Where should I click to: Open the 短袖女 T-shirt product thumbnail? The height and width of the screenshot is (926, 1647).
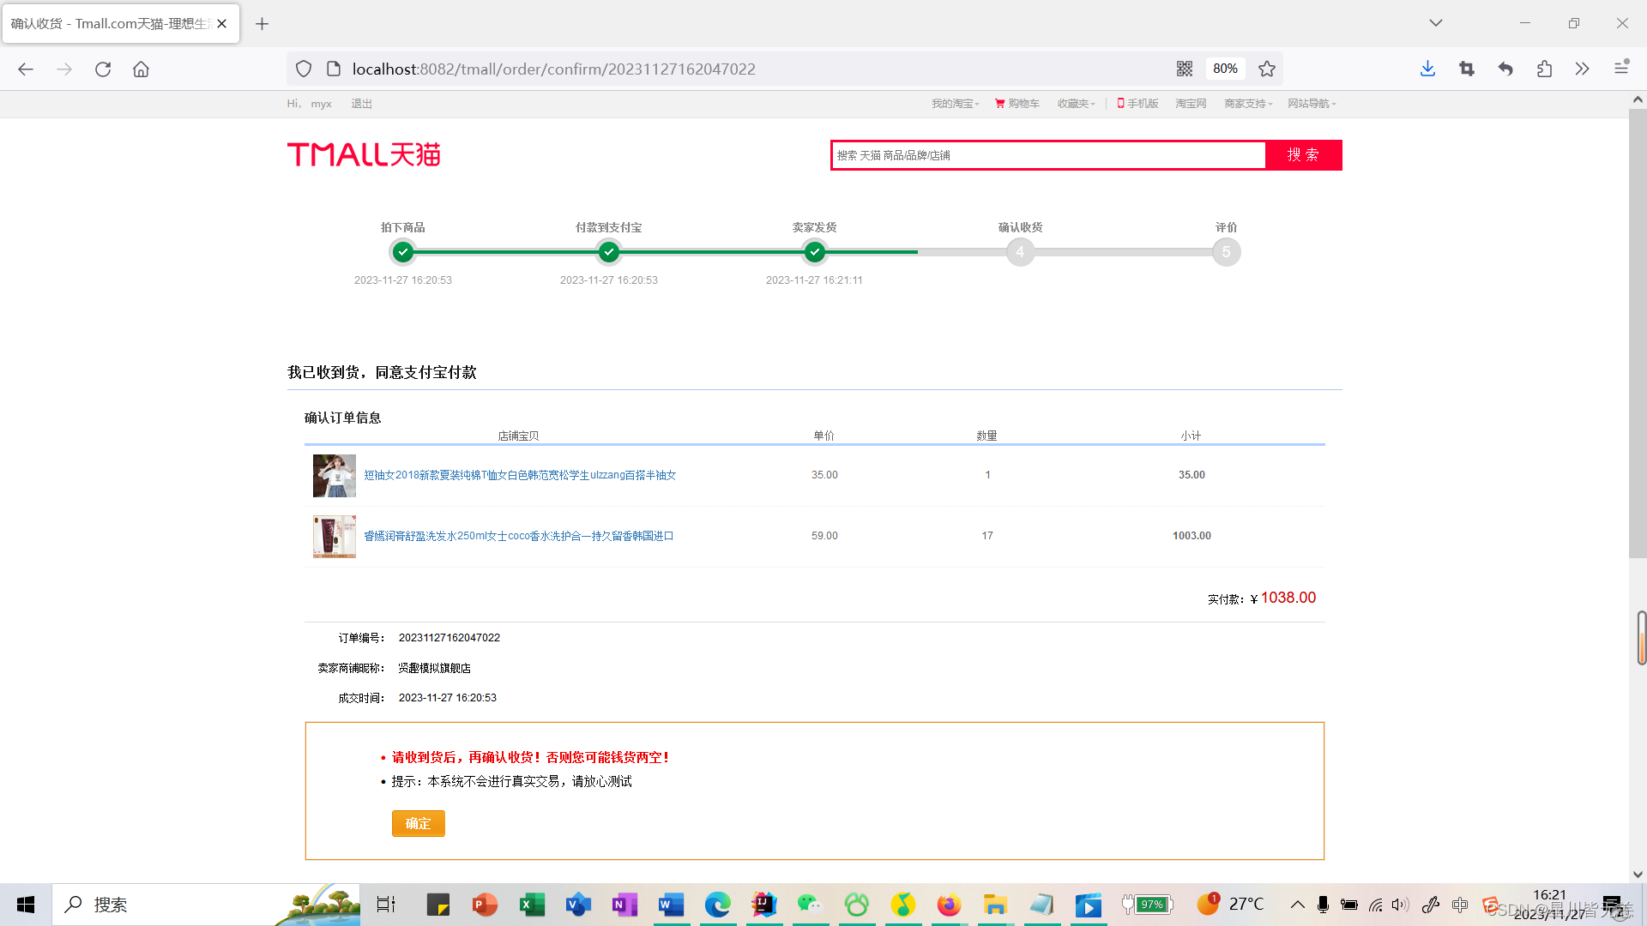pyautogui.click(x=335, y=476)
